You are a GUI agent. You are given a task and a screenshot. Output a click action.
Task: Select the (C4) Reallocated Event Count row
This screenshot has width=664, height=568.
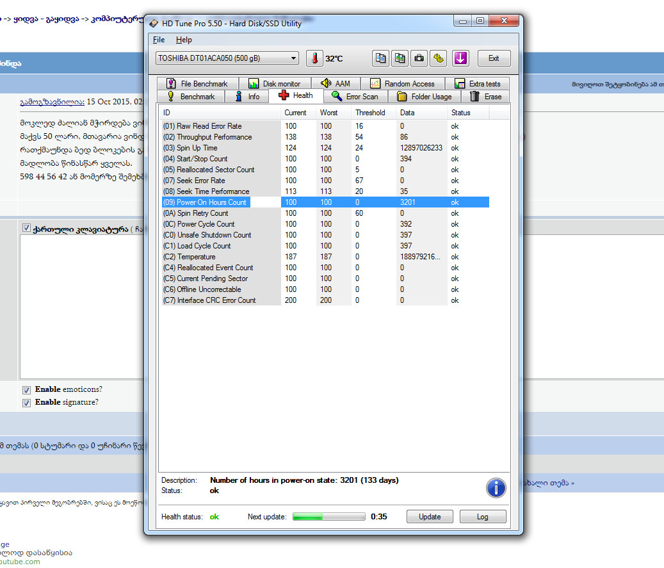pos(325,268)
